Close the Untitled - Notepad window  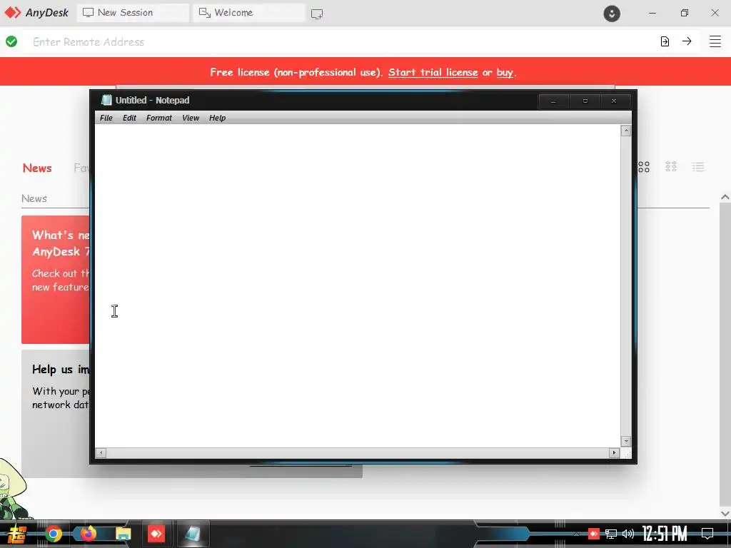(615, 101)
